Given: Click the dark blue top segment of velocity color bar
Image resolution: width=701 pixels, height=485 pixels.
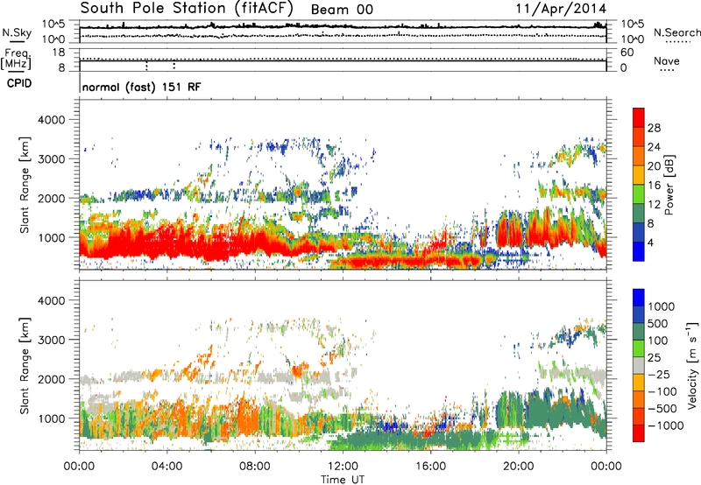Looking at the screenshot, I should [x=639, y=298].
